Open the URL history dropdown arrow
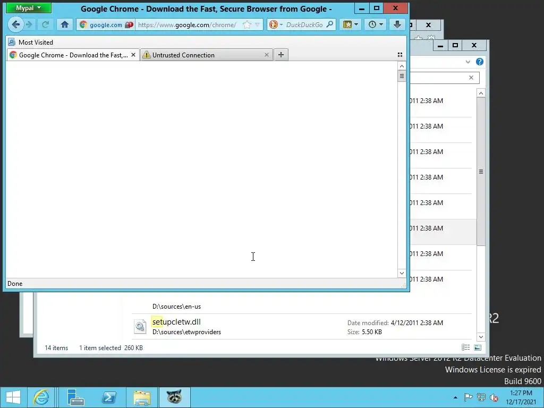 [257, 24]
